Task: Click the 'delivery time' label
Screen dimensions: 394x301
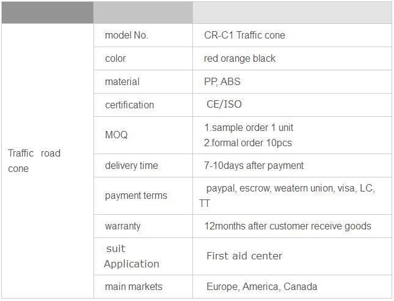Action: (131, 166)
